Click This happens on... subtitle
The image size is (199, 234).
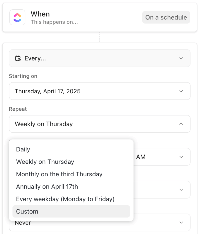54,22
